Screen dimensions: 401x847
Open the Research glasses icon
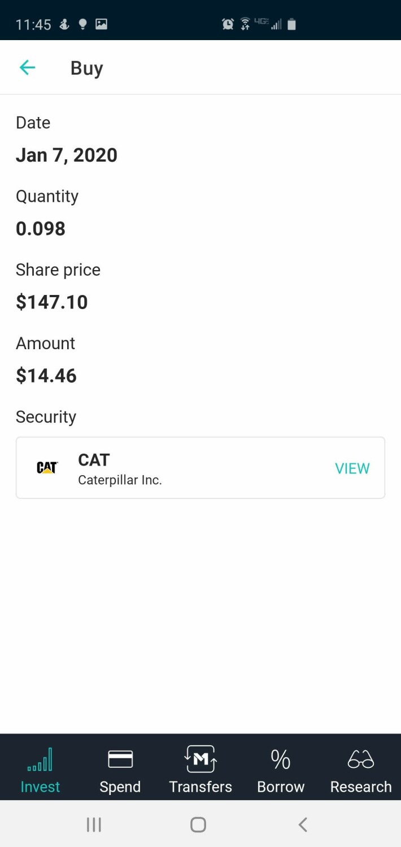point(361,759)
